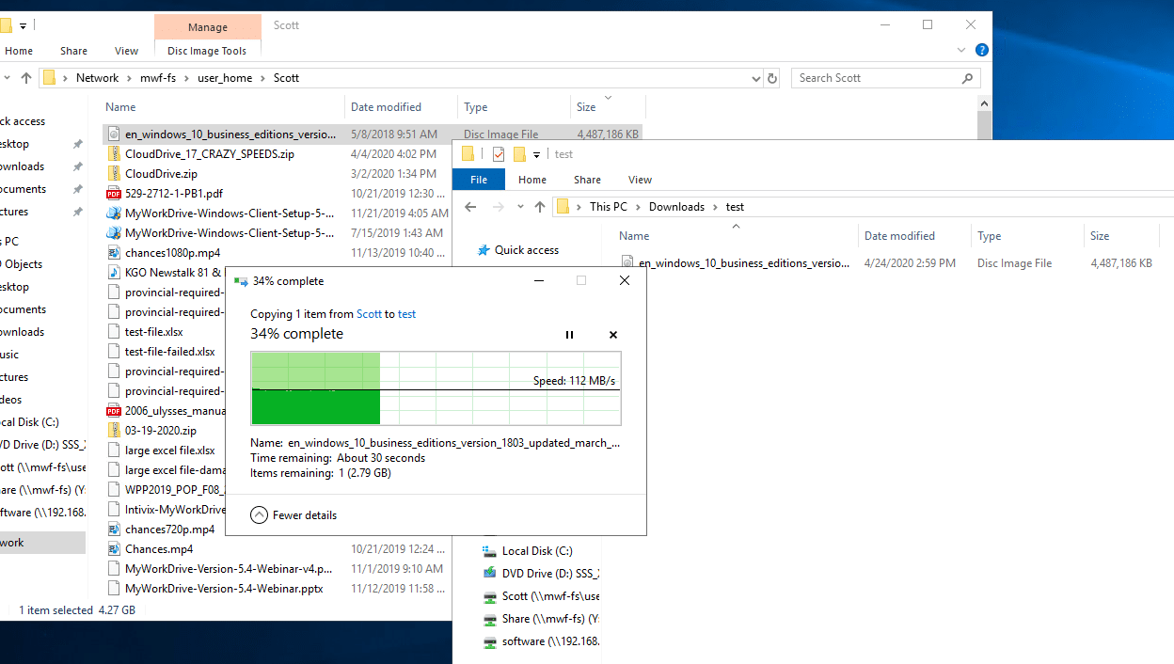Click the Scott source link in copy dialog

(x=369, y=314)
